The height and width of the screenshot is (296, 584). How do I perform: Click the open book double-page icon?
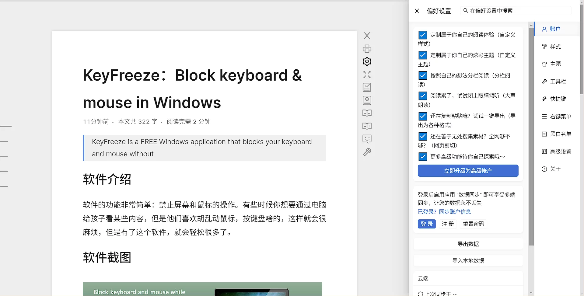pyautogui.click(x=367, y=113)
